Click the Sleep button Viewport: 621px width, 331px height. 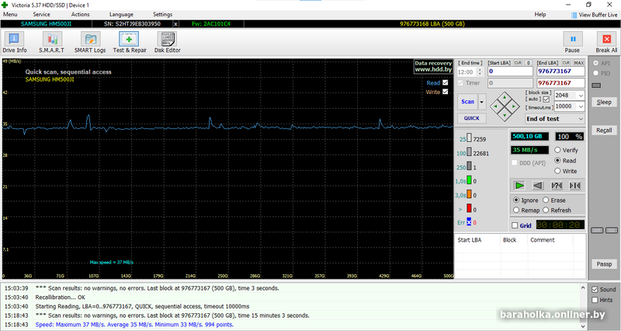604,102
